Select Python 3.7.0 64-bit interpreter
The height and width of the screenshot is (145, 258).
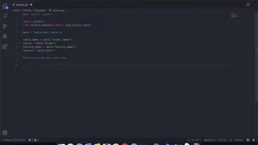tap(14, 140)
